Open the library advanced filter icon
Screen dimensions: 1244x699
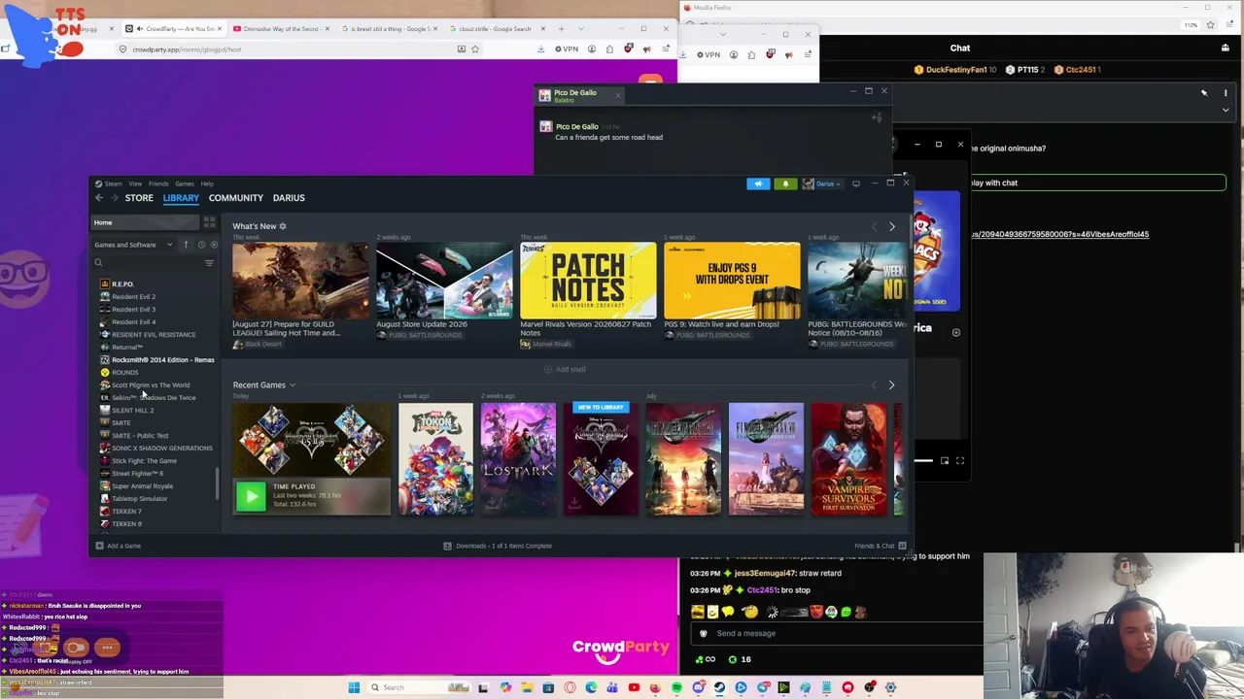(x=209, y=263)
